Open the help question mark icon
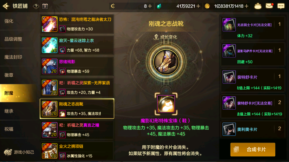Viewport: 289px width, 162px height. tap(36, 6)
